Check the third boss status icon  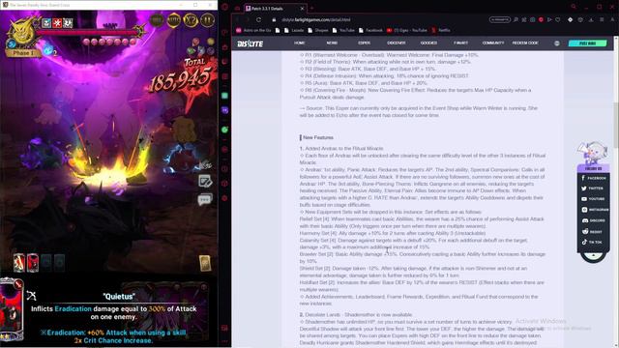coord(68,23)
